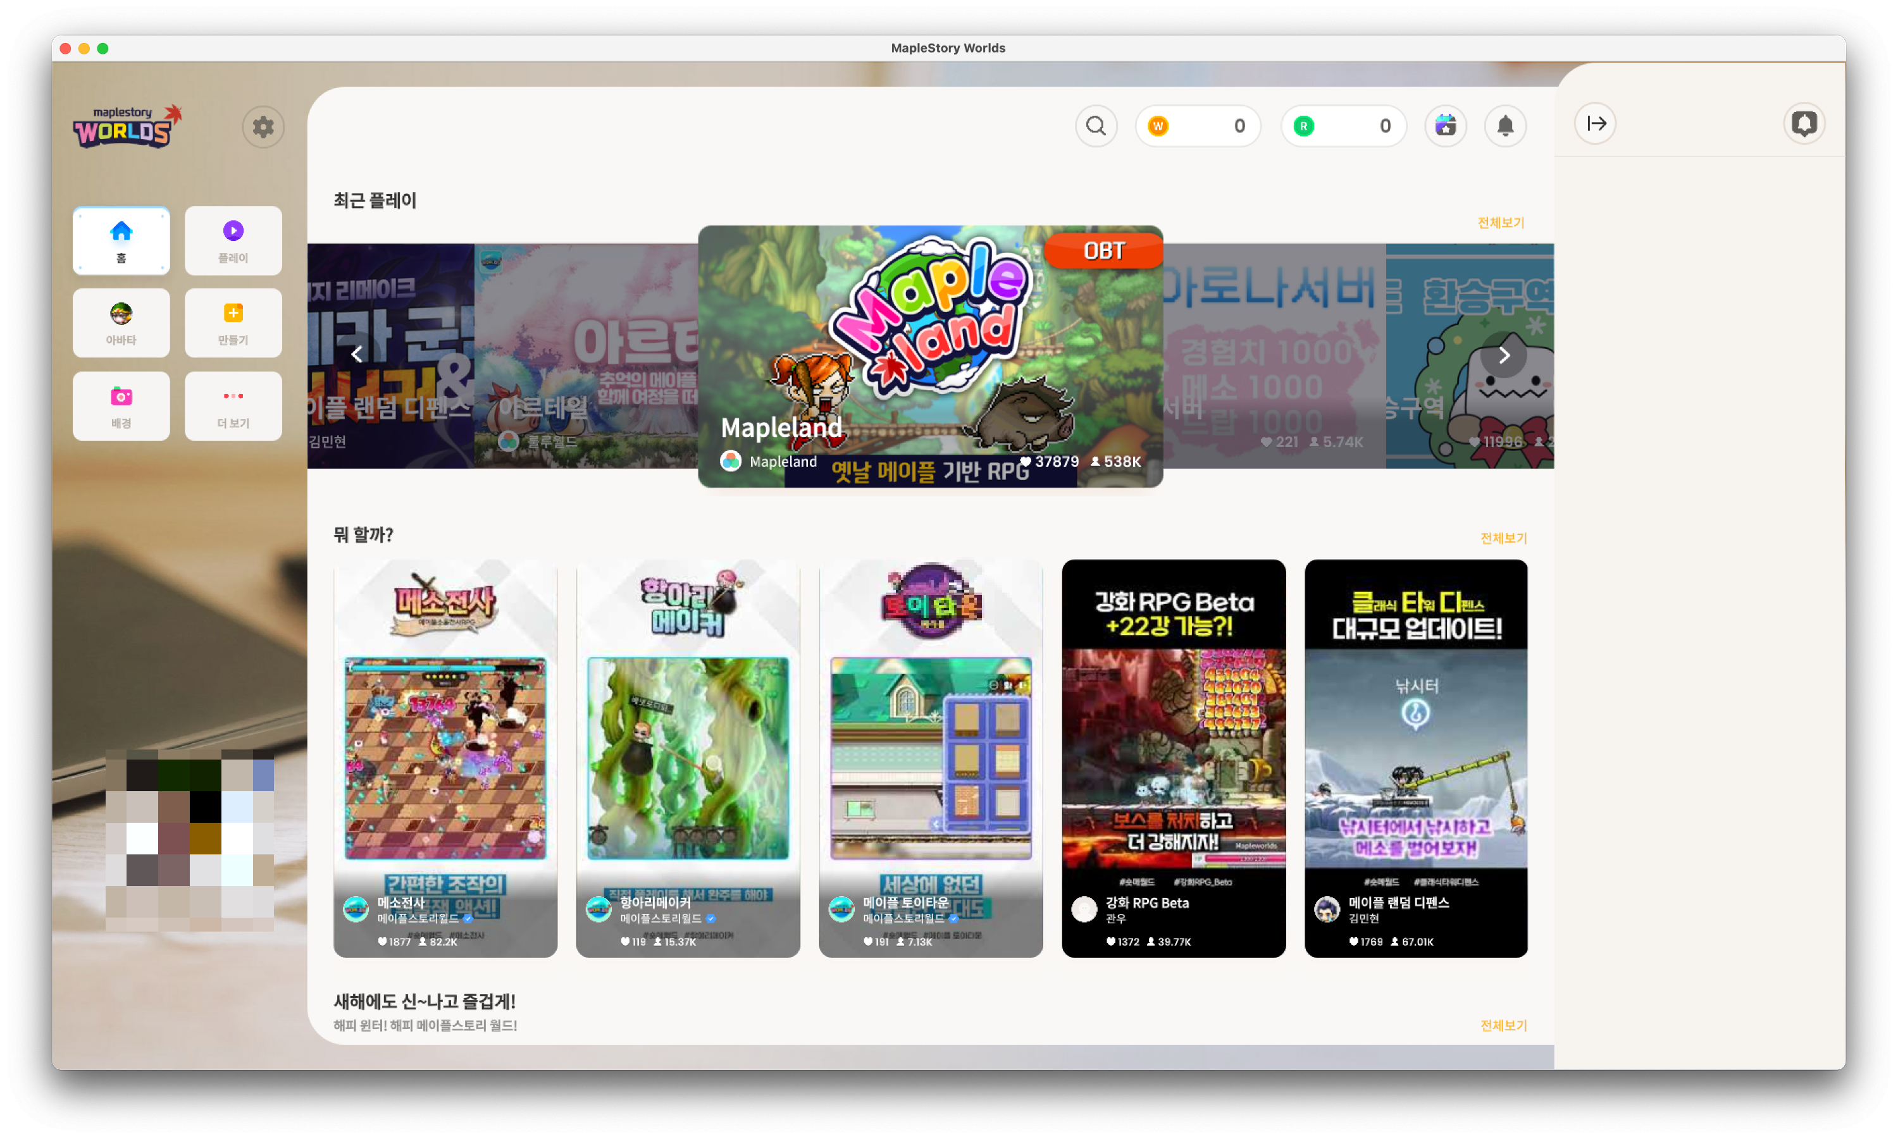The height and width of the screenshot is (1139, 1898).
Task: Expand the 더 보기 more menu
Action: (x=233, y=406)
